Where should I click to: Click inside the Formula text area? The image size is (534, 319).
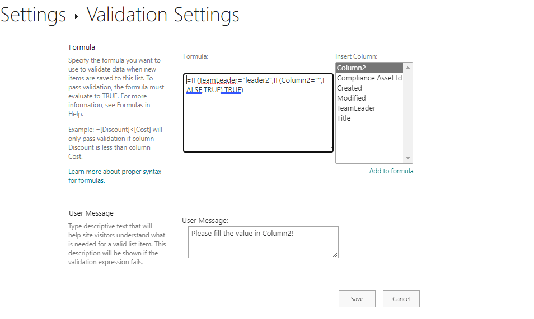pyautogui.click(x=258, y=113)
